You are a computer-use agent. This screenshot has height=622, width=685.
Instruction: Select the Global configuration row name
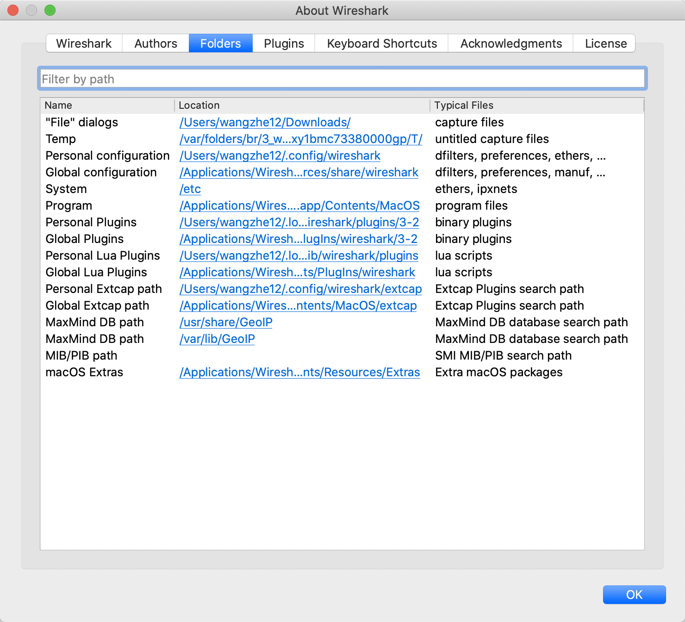(101, 172)
